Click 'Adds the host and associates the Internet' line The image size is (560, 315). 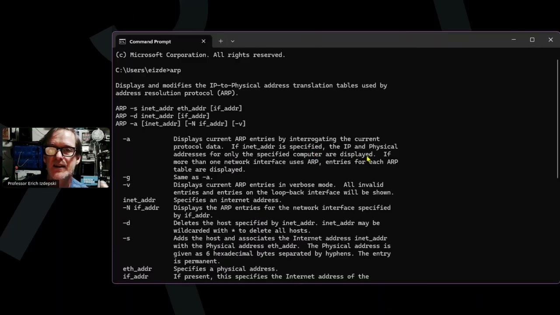(280, 238)
